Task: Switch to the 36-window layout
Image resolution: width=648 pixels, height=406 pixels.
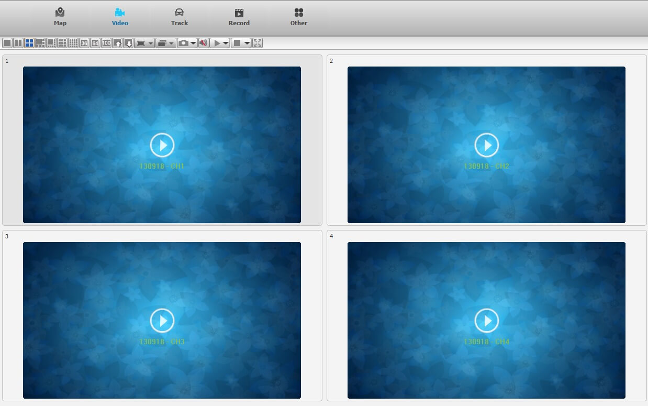Action: point(84,43)
